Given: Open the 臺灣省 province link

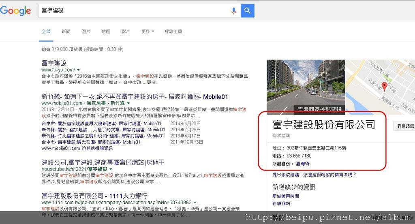Looking at the screenshot, I should click(x=302, y=164).
